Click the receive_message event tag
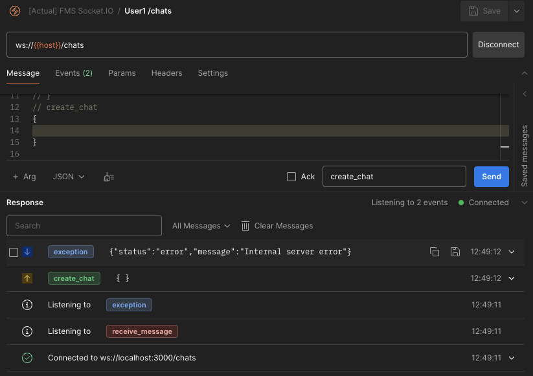This screenshot has width=533, height=376. coord(142,331)
